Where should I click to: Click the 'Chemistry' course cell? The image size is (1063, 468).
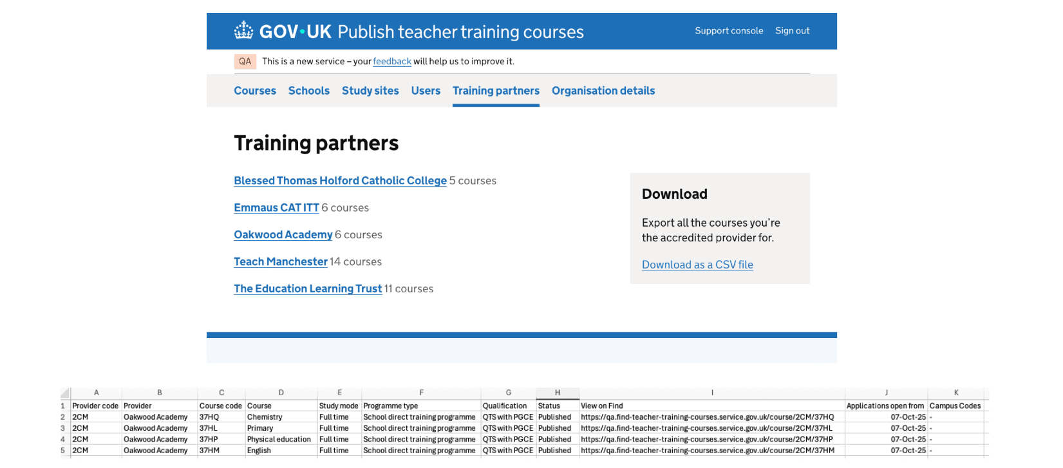tap(281, 417)
